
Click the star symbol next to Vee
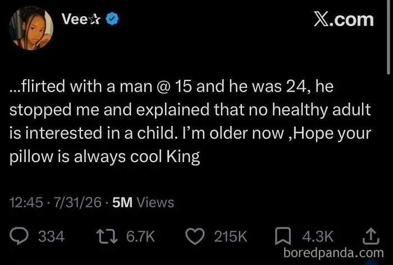pyautogui.click(x=95, y=19)
